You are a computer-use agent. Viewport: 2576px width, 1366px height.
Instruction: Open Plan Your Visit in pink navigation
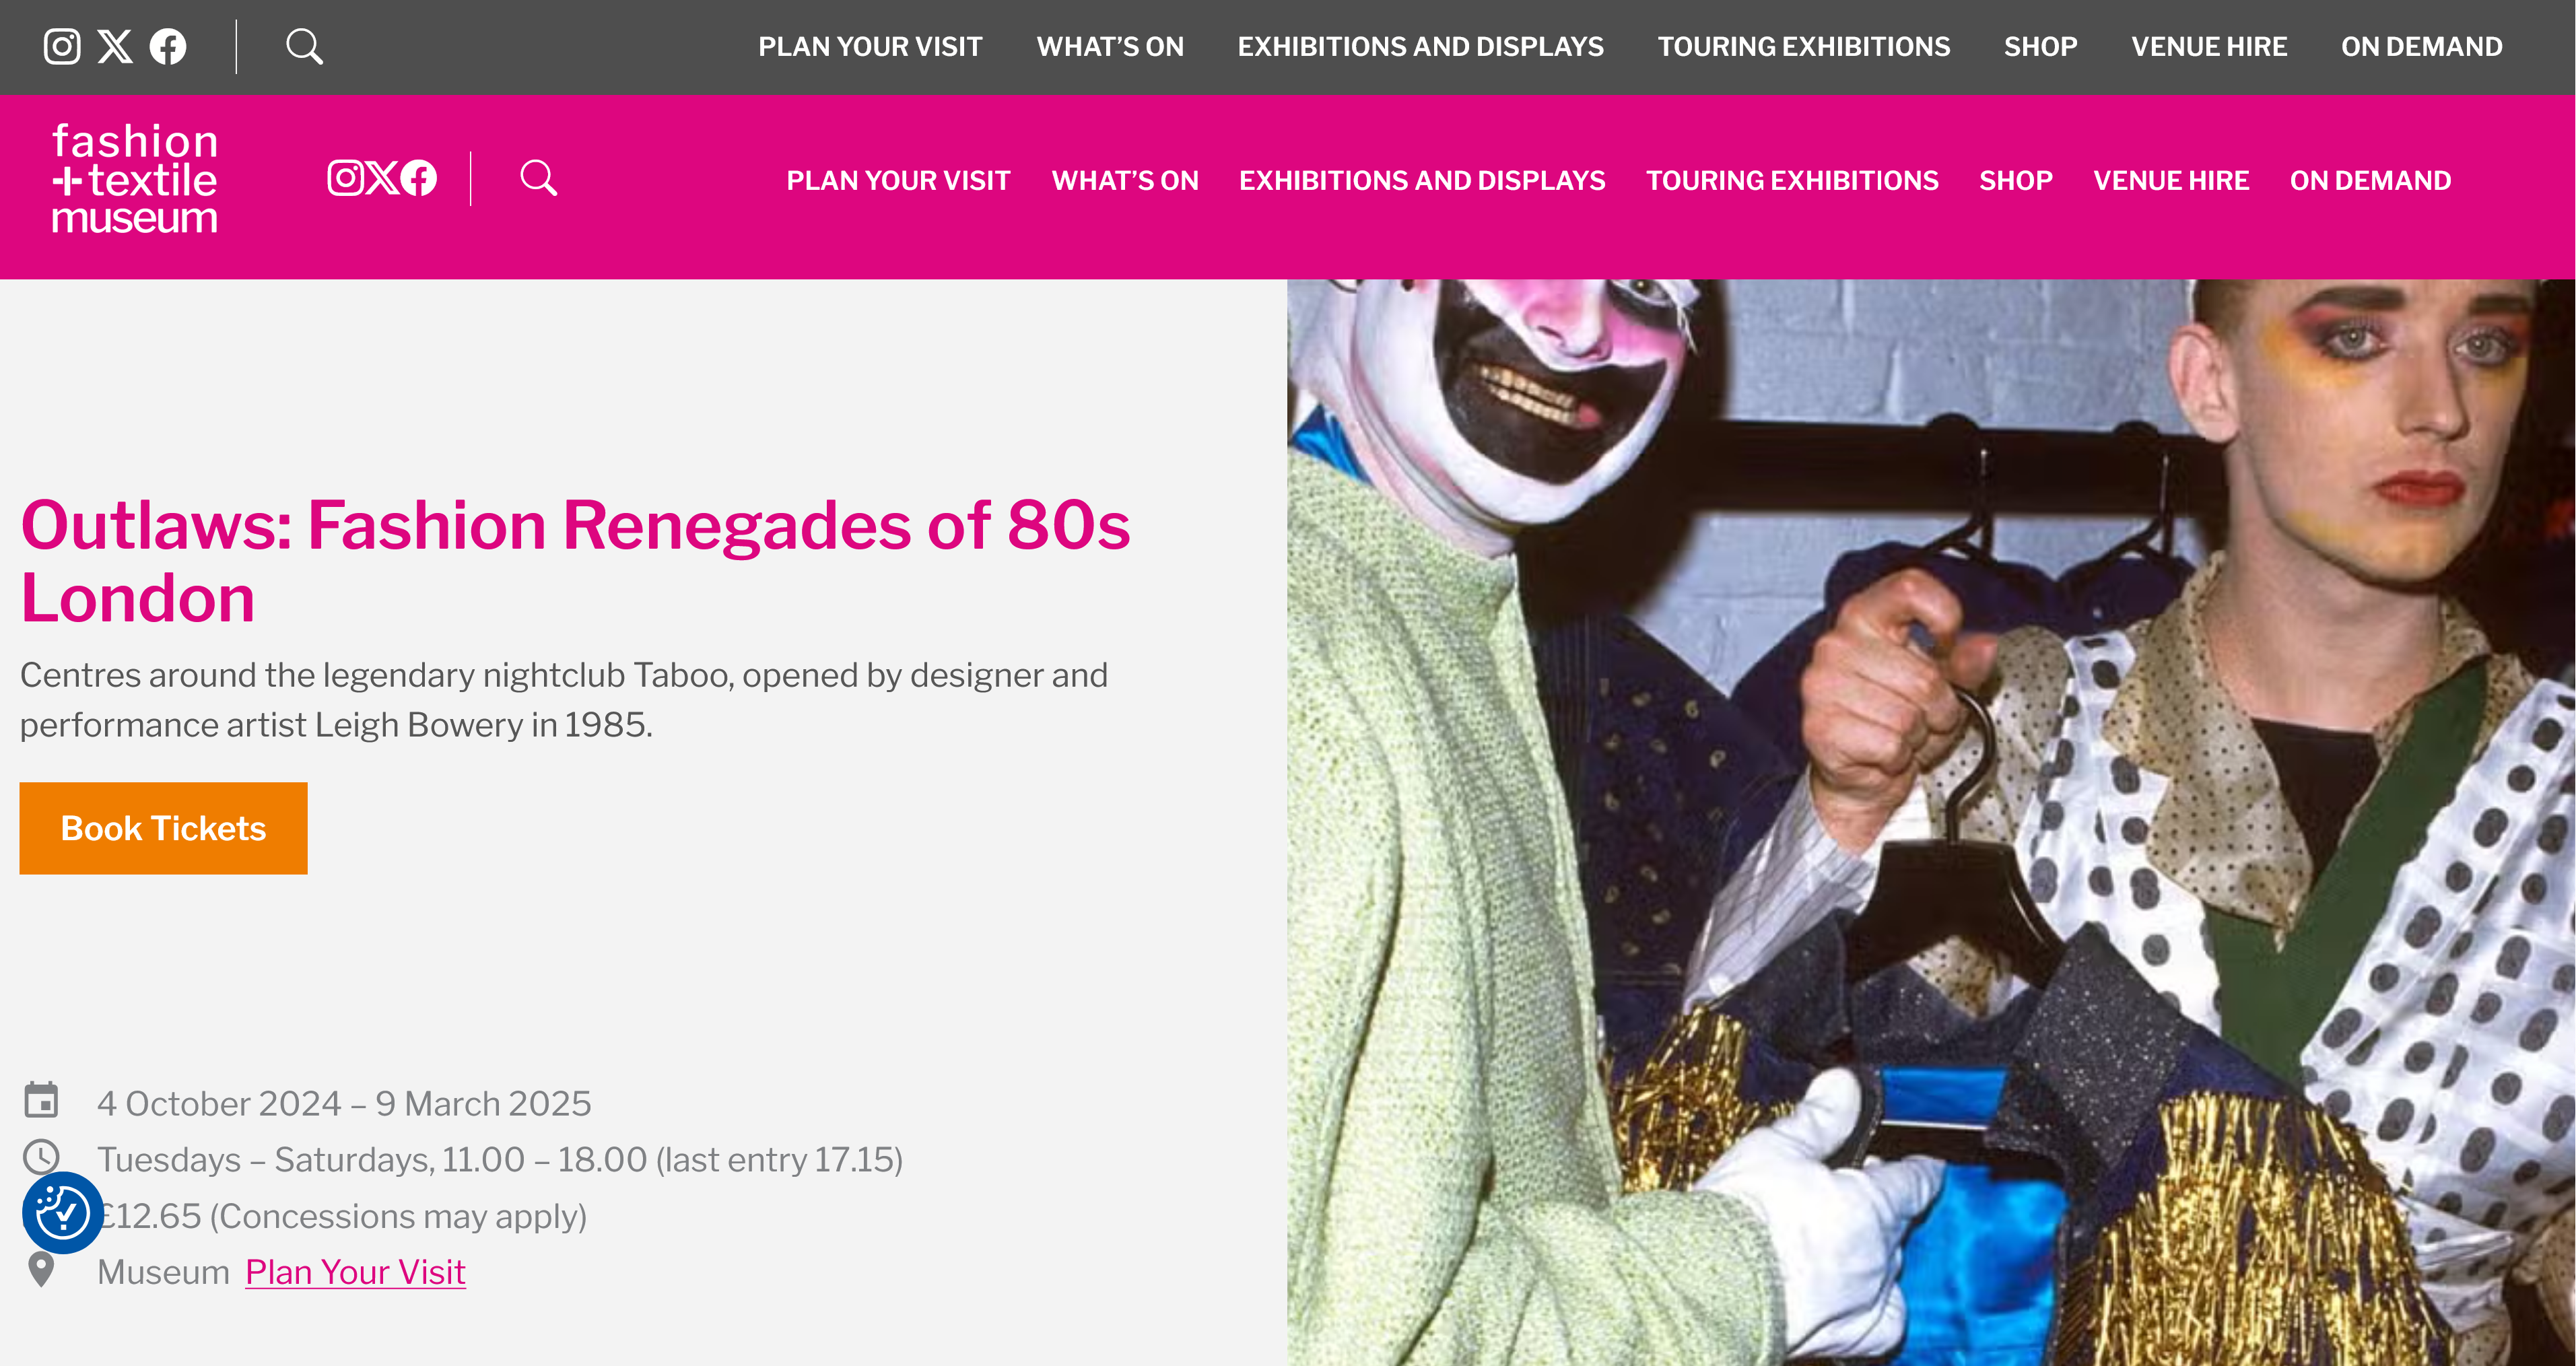click(898, 181)
